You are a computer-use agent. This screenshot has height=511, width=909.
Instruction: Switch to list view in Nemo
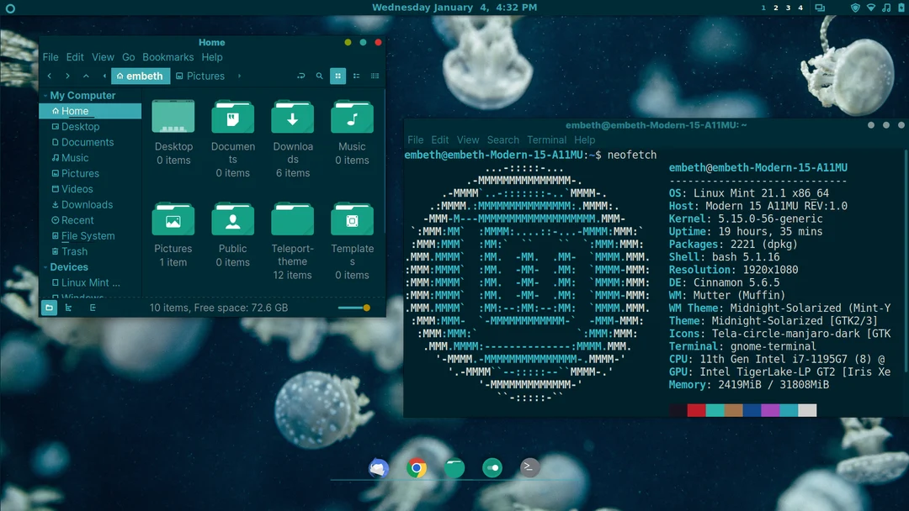pos(356,76)
